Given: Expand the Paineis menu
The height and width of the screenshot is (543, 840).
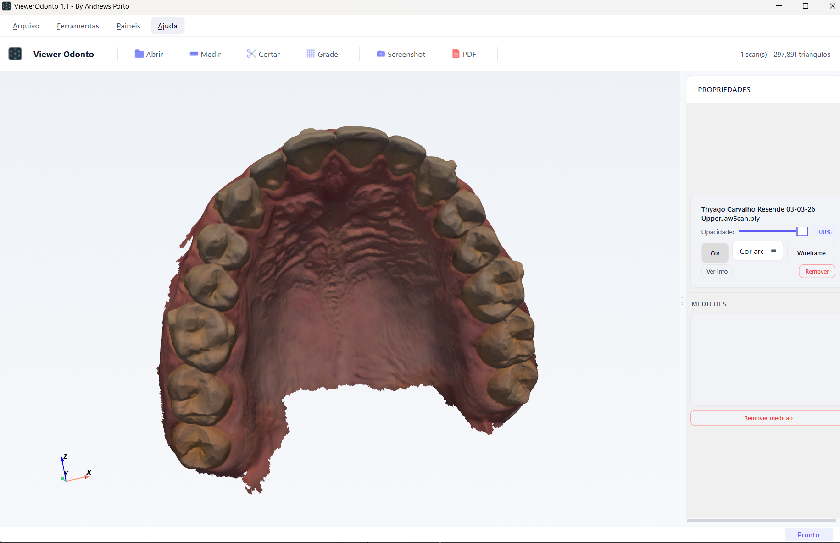Looking at the screenshot, I should pyautogui.click(x=128, y=26).
